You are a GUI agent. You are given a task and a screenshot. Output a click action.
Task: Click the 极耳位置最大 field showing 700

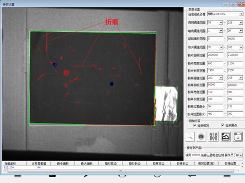[x=235, y=114]
